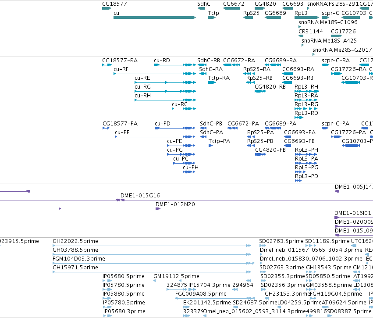Click the CR31144 gene label
The width and height of the screenshot is (373, 318).
click(311, 32)
